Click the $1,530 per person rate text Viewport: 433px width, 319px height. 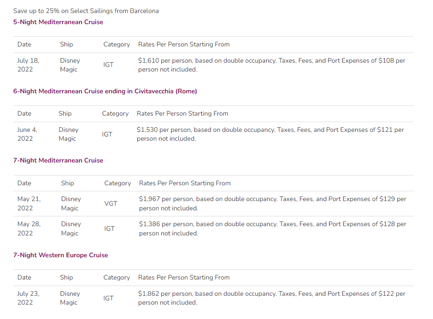(270, 134)
